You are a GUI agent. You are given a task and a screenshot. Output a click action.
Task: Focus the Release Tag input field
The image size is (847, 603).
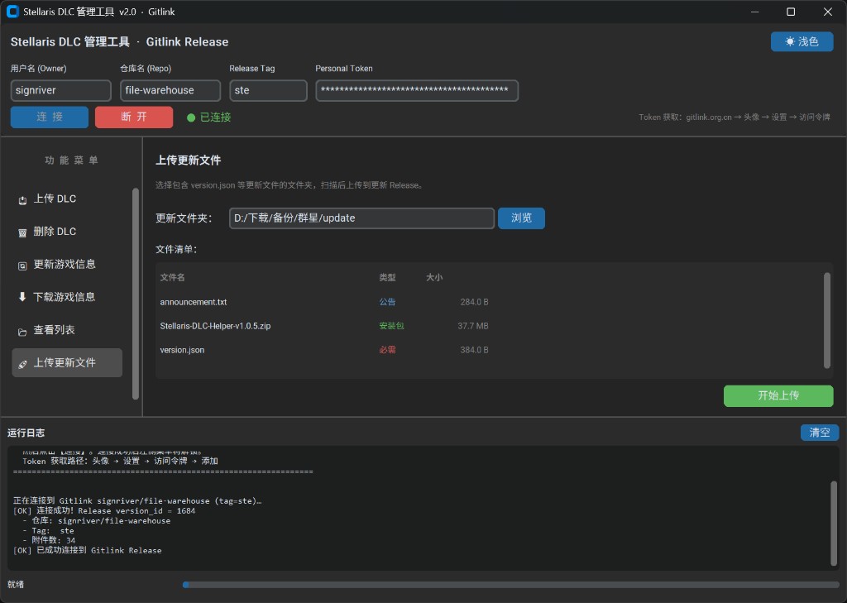[268, 91]
